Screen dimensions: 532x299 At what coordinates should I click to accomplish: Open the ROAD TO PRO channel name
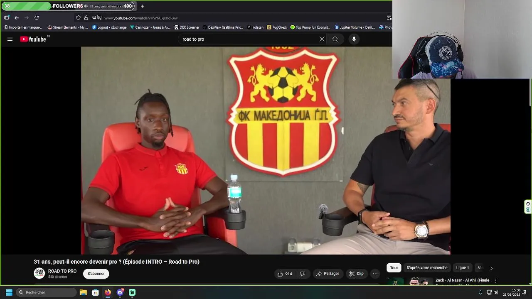click(x=62, y=271)
